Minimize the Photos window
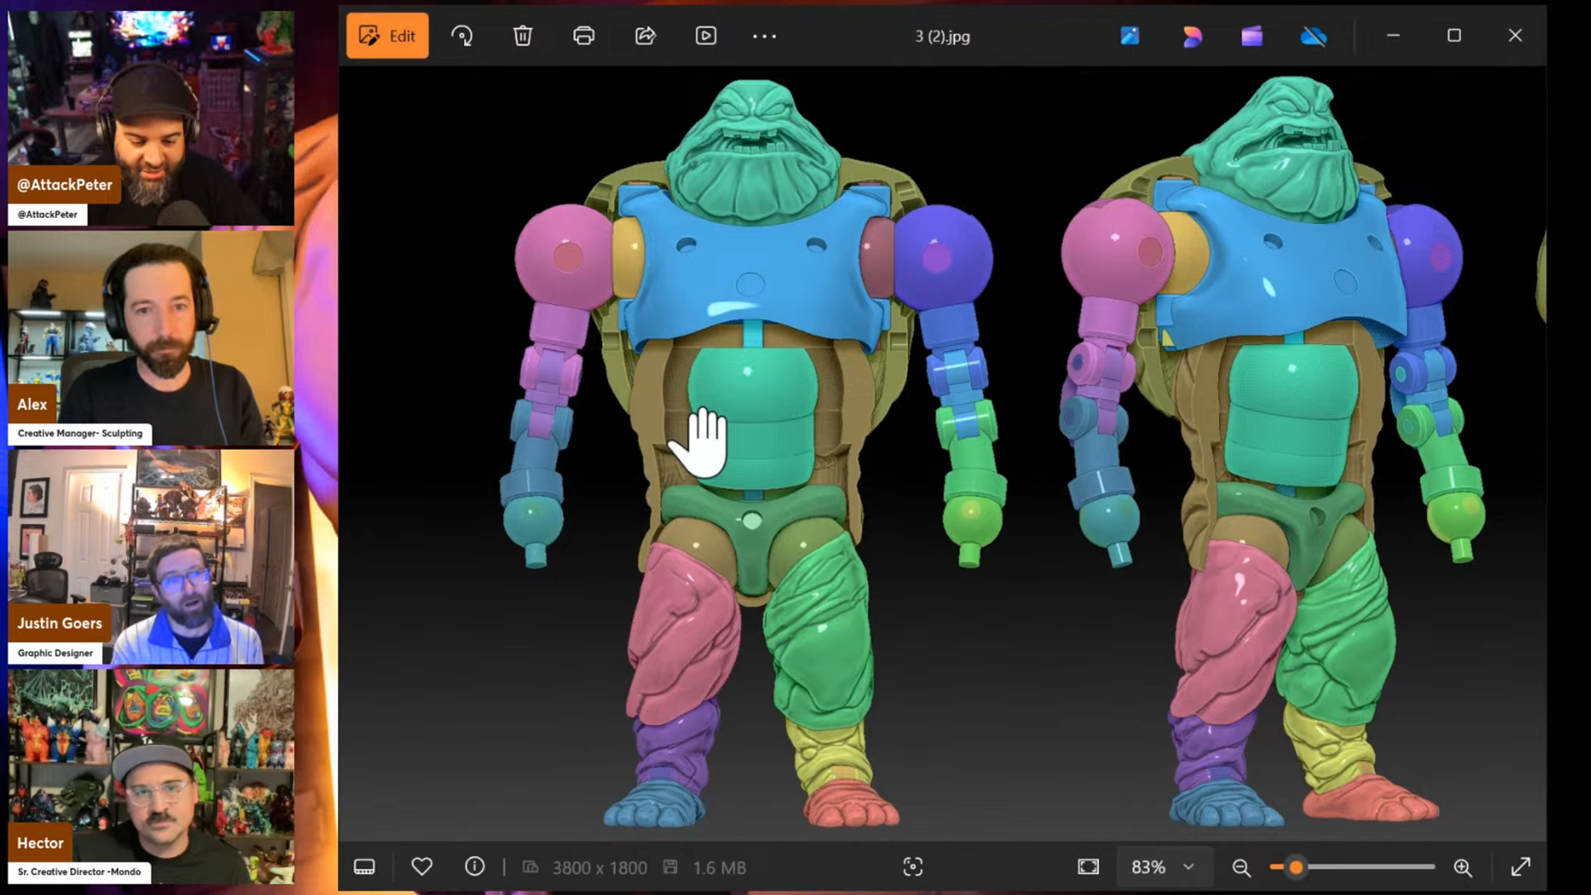This screenshot has width=1591, height=895. (1393, 36)
